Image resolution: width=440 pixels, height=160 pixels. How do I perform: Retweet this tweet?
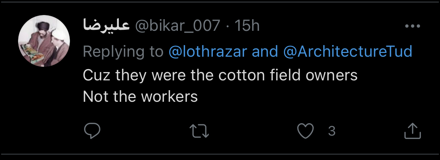pyautogui.click(x=199, y=131)
